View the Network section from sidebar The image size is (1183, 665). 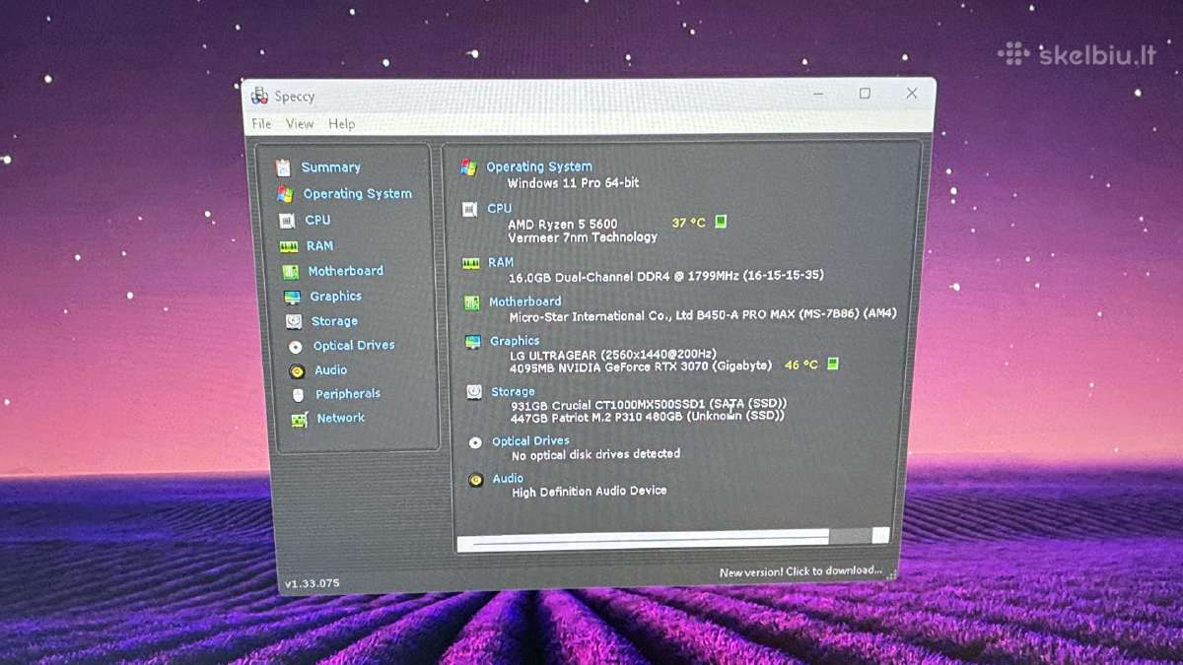click(x=340, y=419)
